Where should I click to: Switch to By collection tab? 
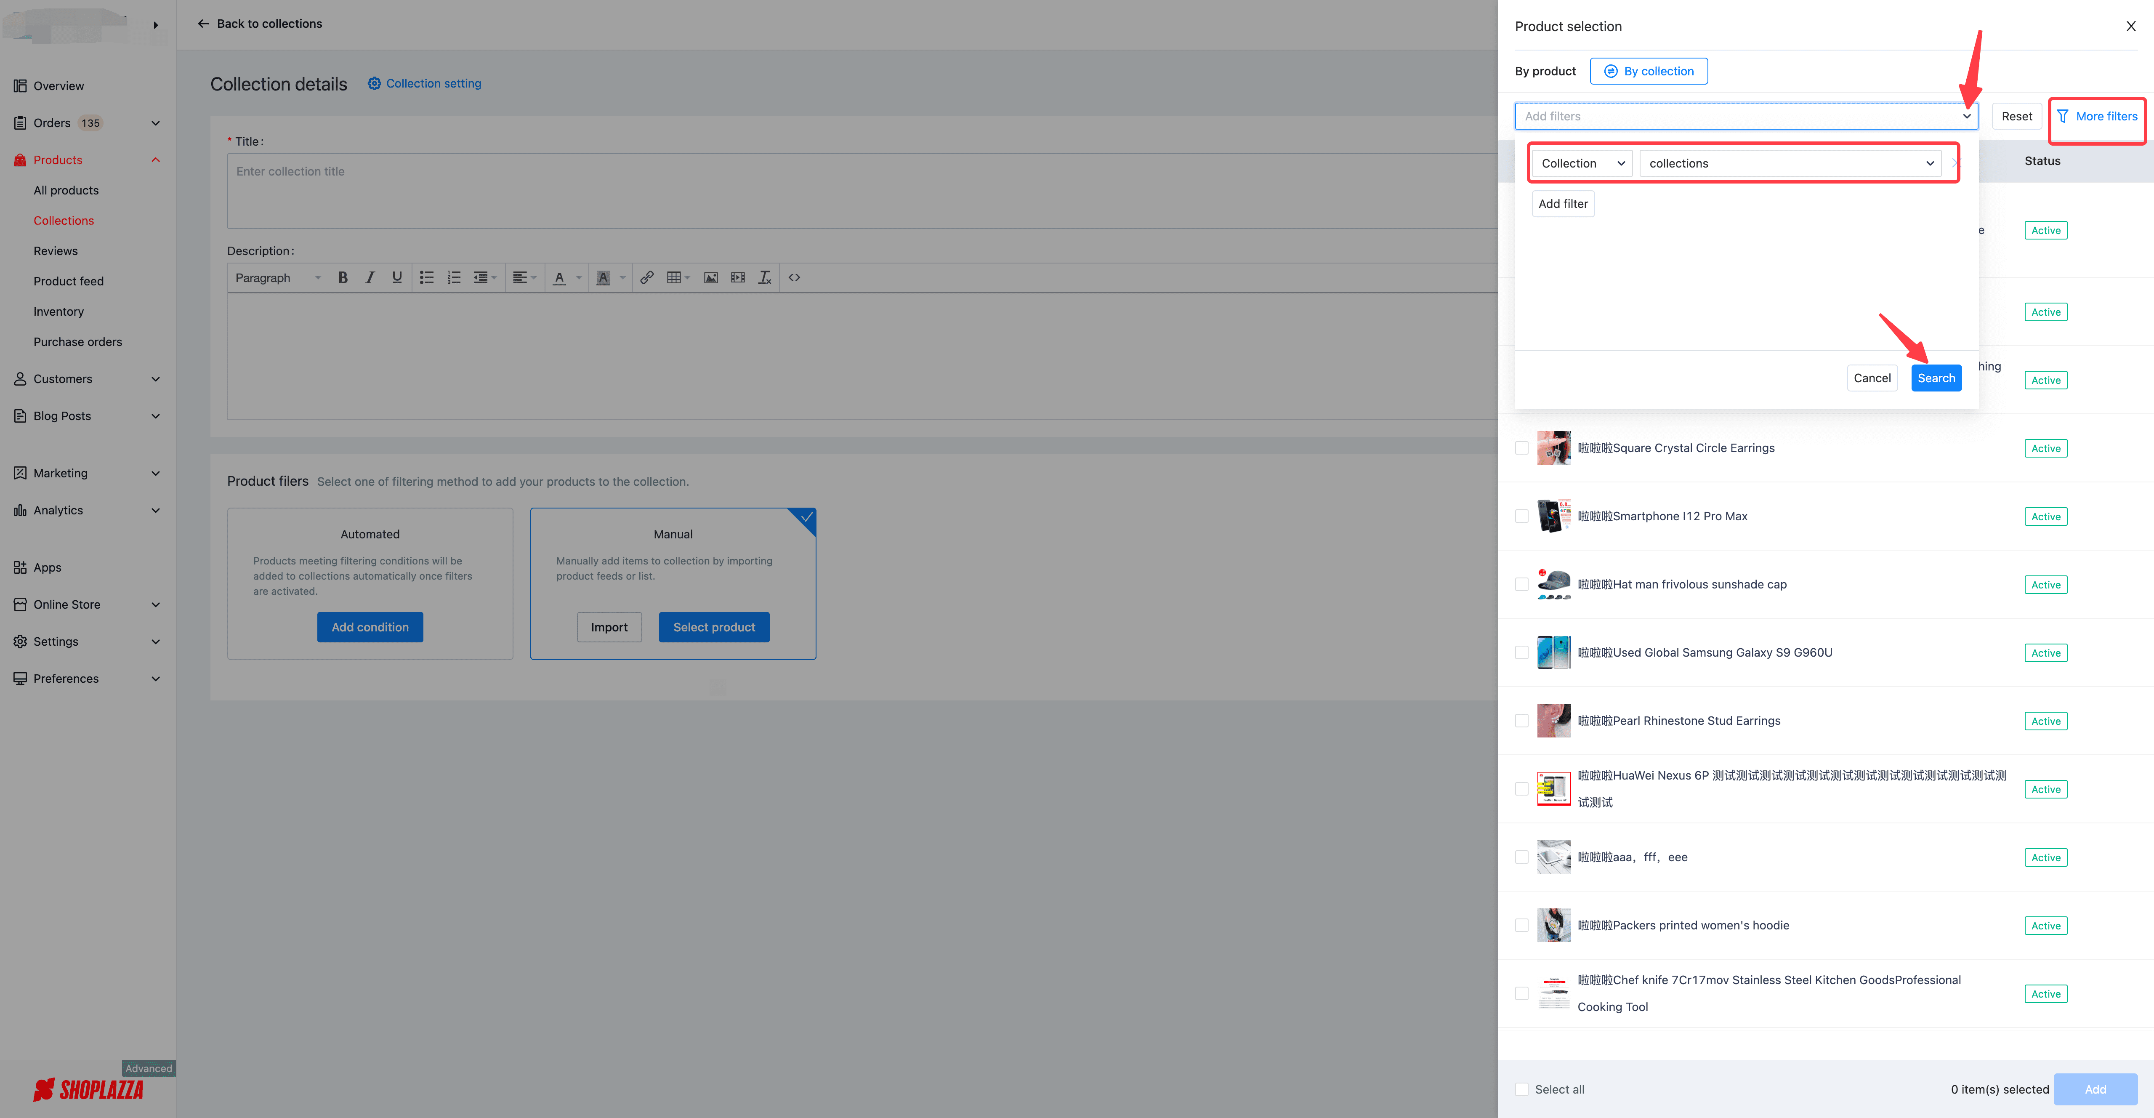1648,71
